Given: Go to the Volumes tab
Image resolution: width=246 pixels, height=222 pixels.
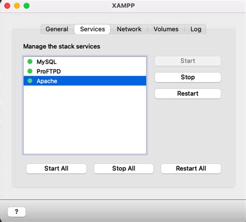Looking at the screenshot, I should coord(166,29).
